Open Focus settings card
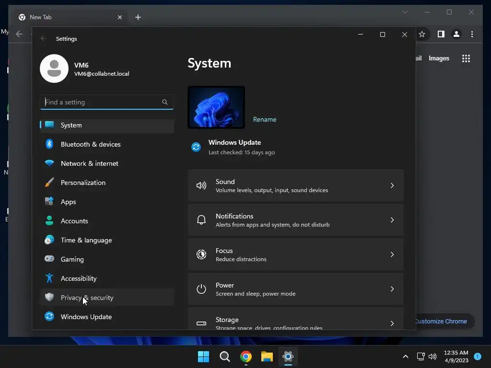This screenshot has height=368, width=491. point(295,254)
